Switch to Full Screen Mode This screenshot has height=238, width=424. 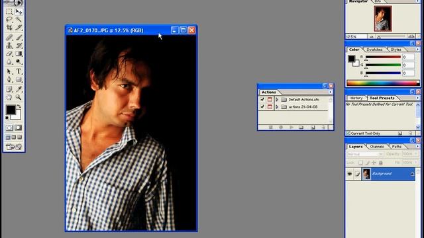[x=19, y=138]
